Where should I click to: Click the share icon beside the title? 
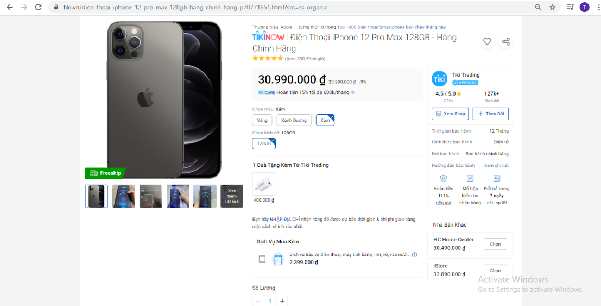[506, 41]
